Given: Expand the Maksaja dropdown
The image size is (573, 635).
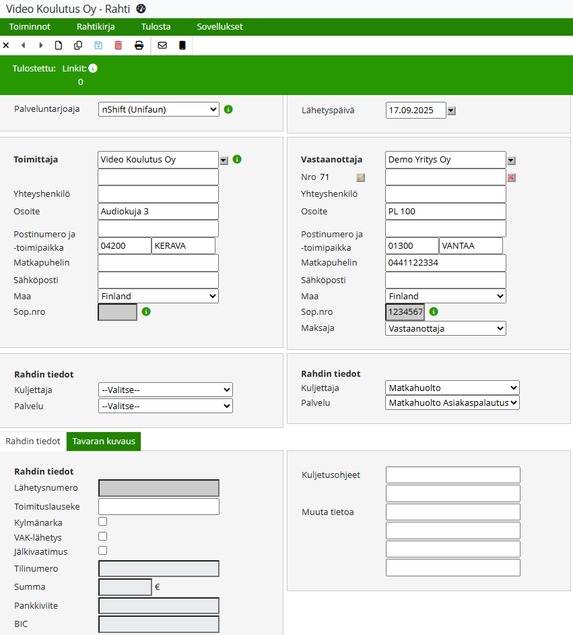Looking at the screenshot, I should (x=445, y=328).
